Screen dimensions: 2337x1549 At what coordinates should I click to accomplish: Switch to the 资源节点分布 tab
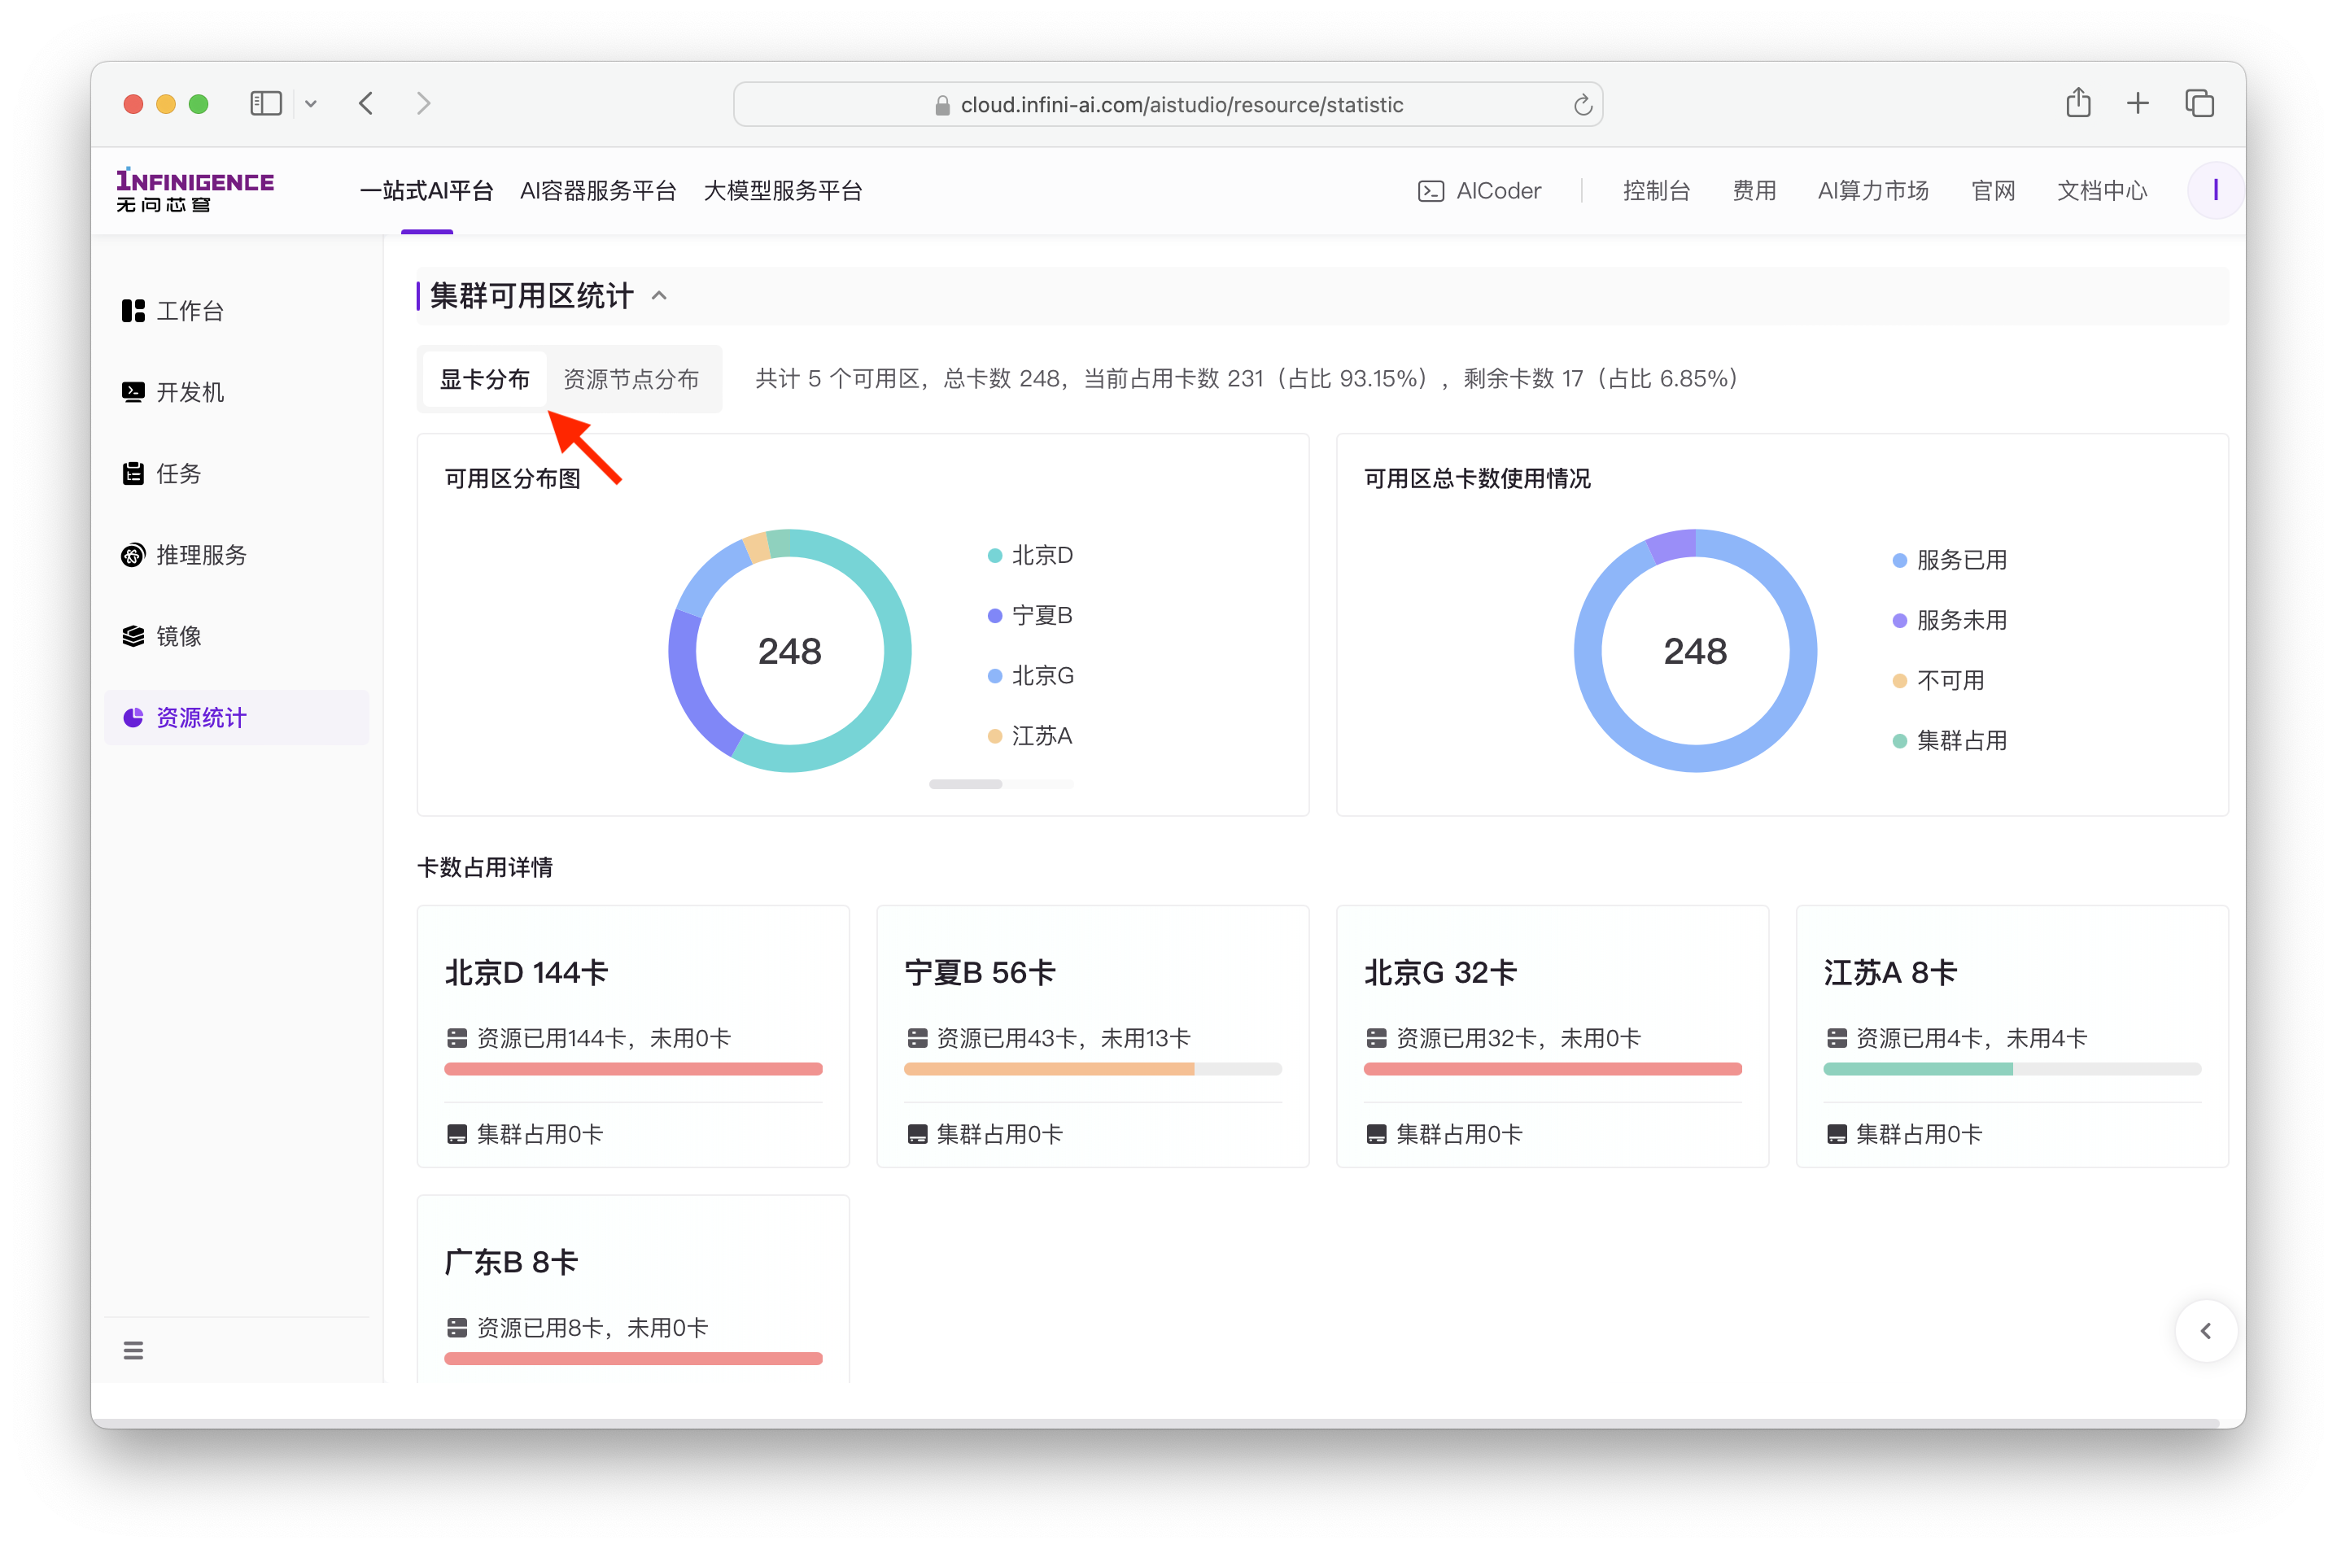(x=631, y=379)
